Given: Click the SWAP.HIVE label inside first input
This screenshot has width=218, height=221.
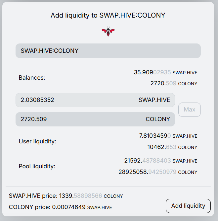Looking at the screenshot, I should tap(154, 100).
